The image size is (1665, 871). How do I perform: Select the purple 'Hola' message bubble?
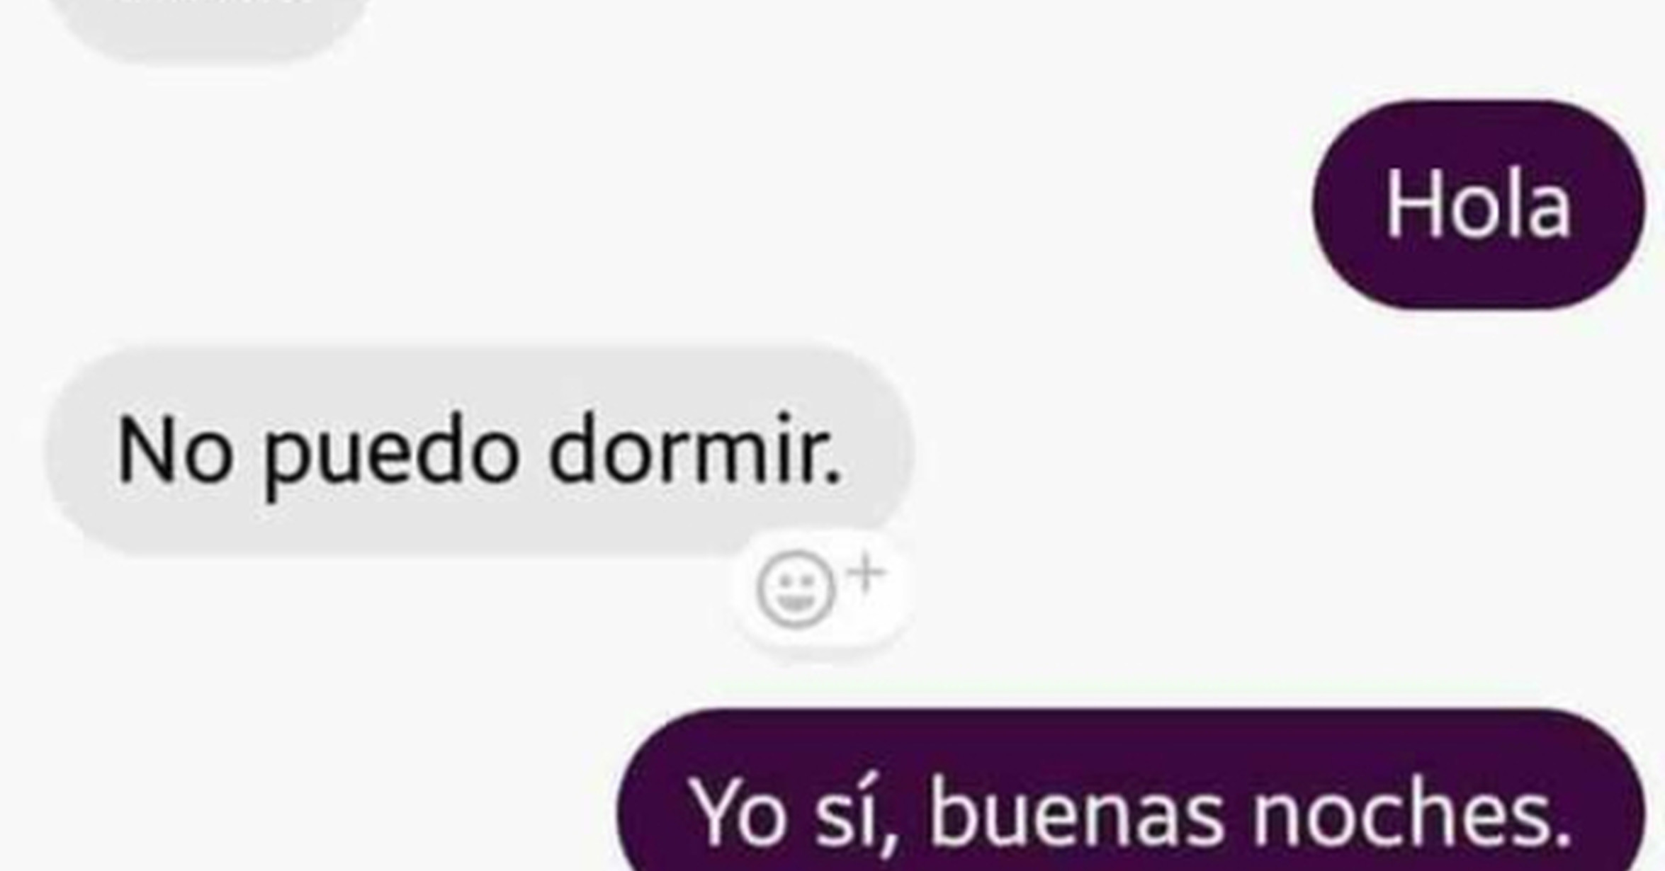pos(1478,205)
